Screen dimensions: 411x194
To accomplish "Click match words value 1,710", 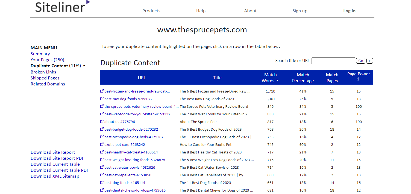I will (x=271, y=91).
